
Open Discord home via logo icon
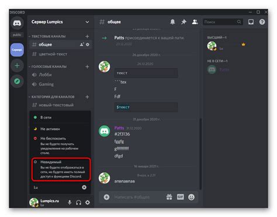(x=17, y=23)
